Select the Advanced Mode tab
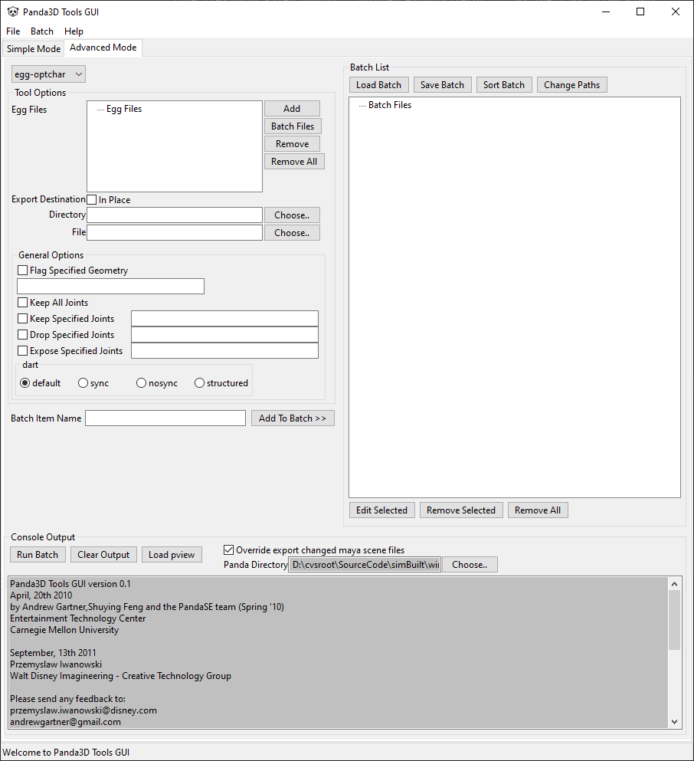Image resolution: width=694 pixels, height=761 pixels. tap(103, 48)
